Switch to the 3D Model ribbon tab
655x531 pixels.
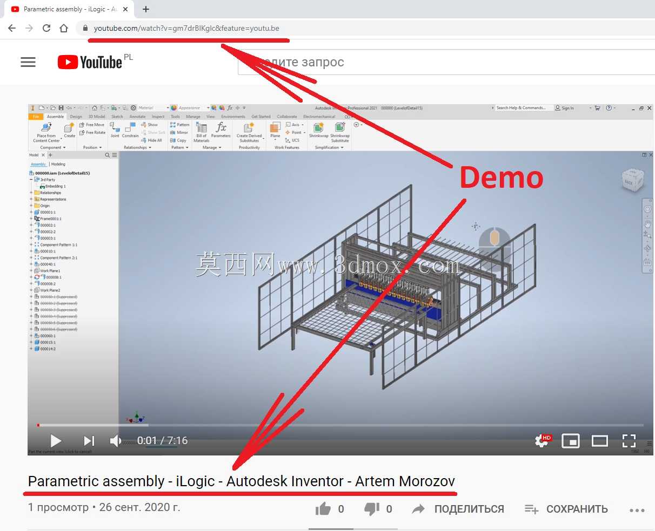pos(97,117)
